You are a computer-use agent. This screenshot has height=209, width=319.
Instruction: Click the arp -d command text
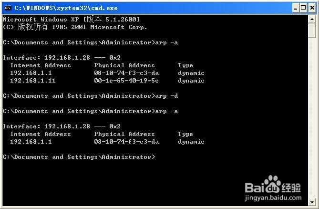pos(166,96)
